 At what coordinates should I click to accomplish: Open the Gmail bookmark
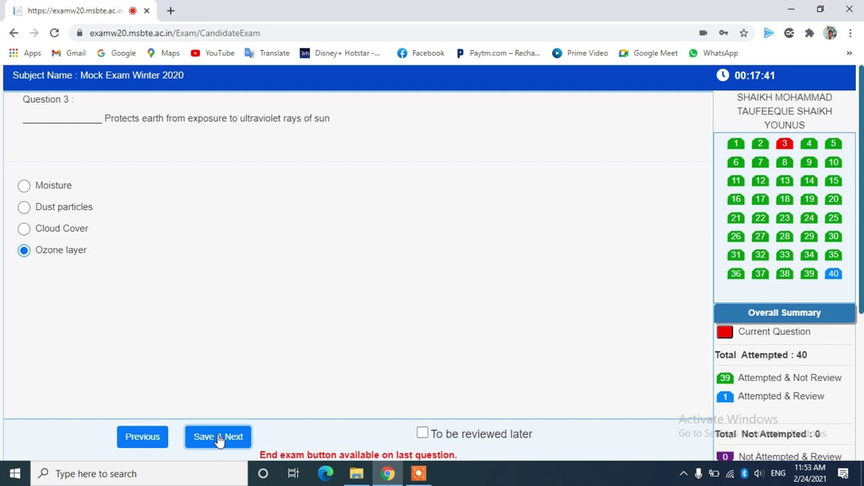pyautogui.click(x=69, y=53)
